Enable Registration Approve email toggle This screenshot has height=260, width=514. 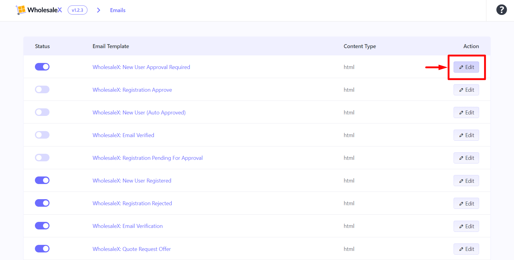tap(42, 90)
